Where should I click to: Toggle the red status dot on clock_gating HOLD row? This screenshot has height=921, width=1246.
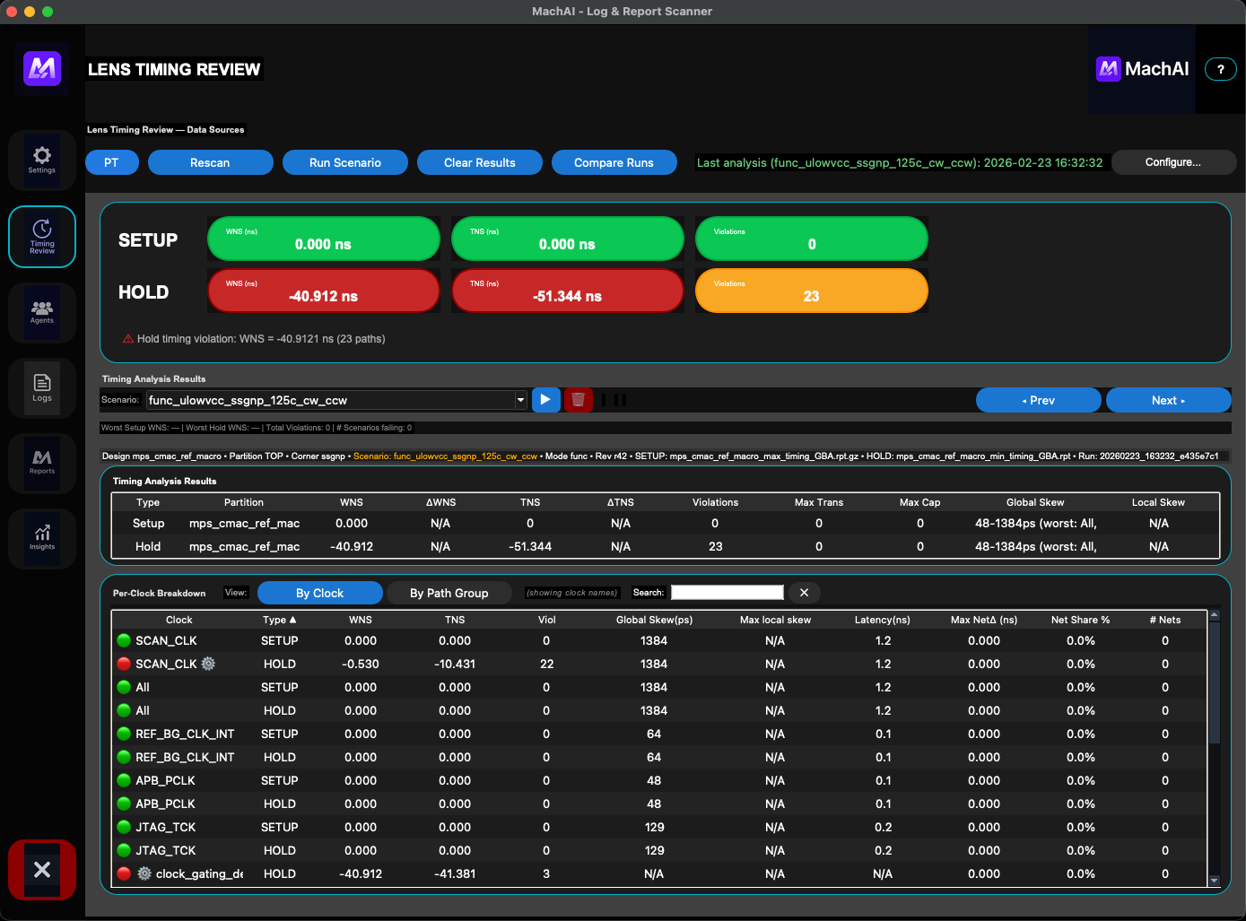(x=123, y=873)
